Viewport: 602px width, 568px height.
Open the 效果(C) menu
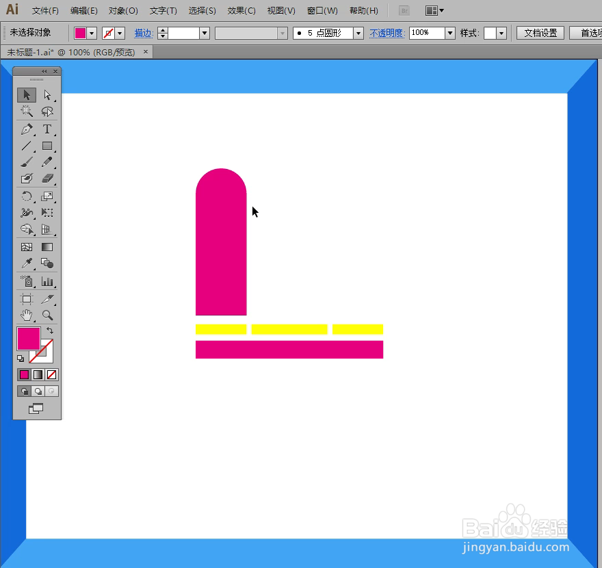[x=241, y=11]
